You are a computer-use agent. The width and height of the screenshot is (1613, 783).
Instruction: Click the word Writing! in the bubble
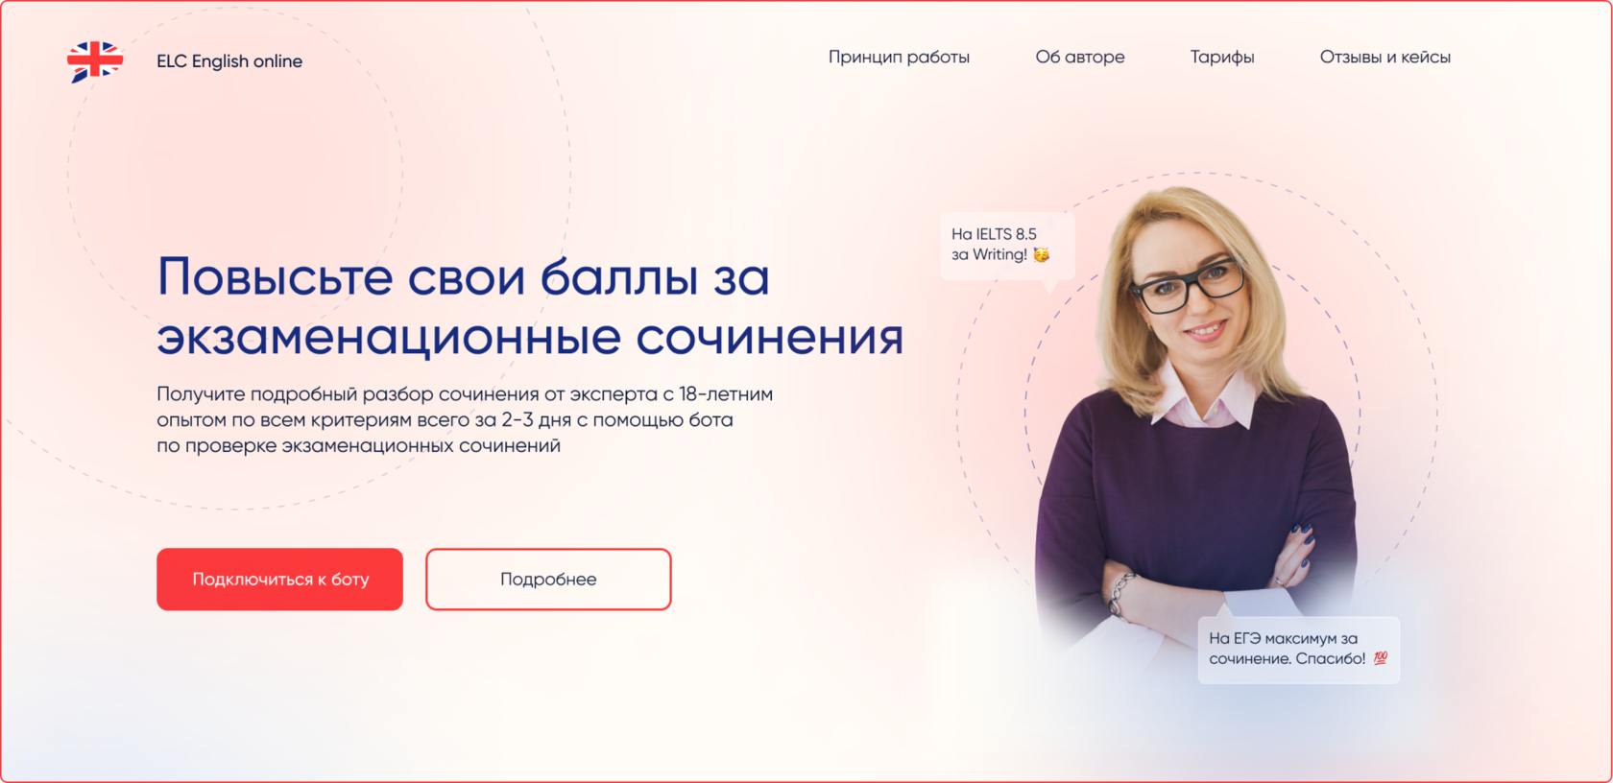click(999, 254)
